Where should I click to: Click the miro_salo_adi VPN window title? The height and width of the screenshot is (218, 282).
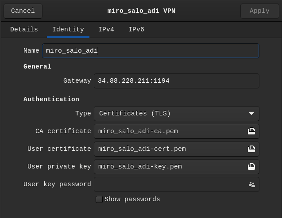141,11
